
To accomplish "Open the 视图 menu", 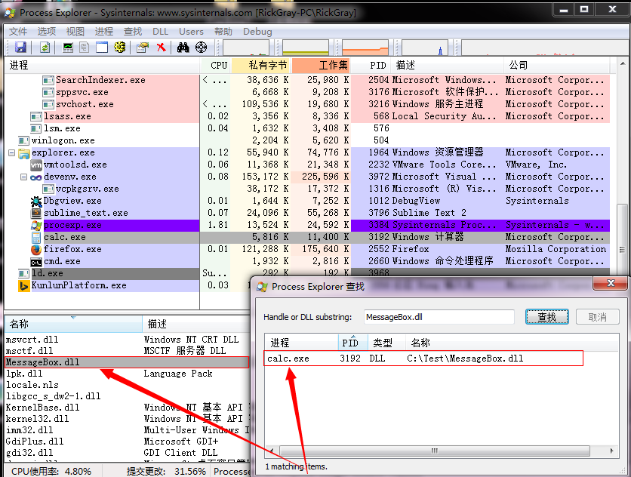I will tap(75, 32).
